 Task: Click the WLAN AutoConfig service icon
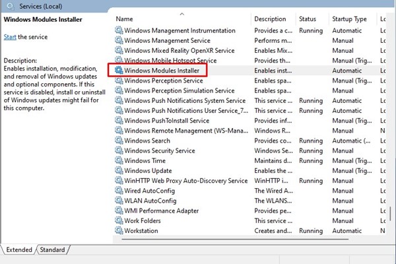tap(119, 201)
